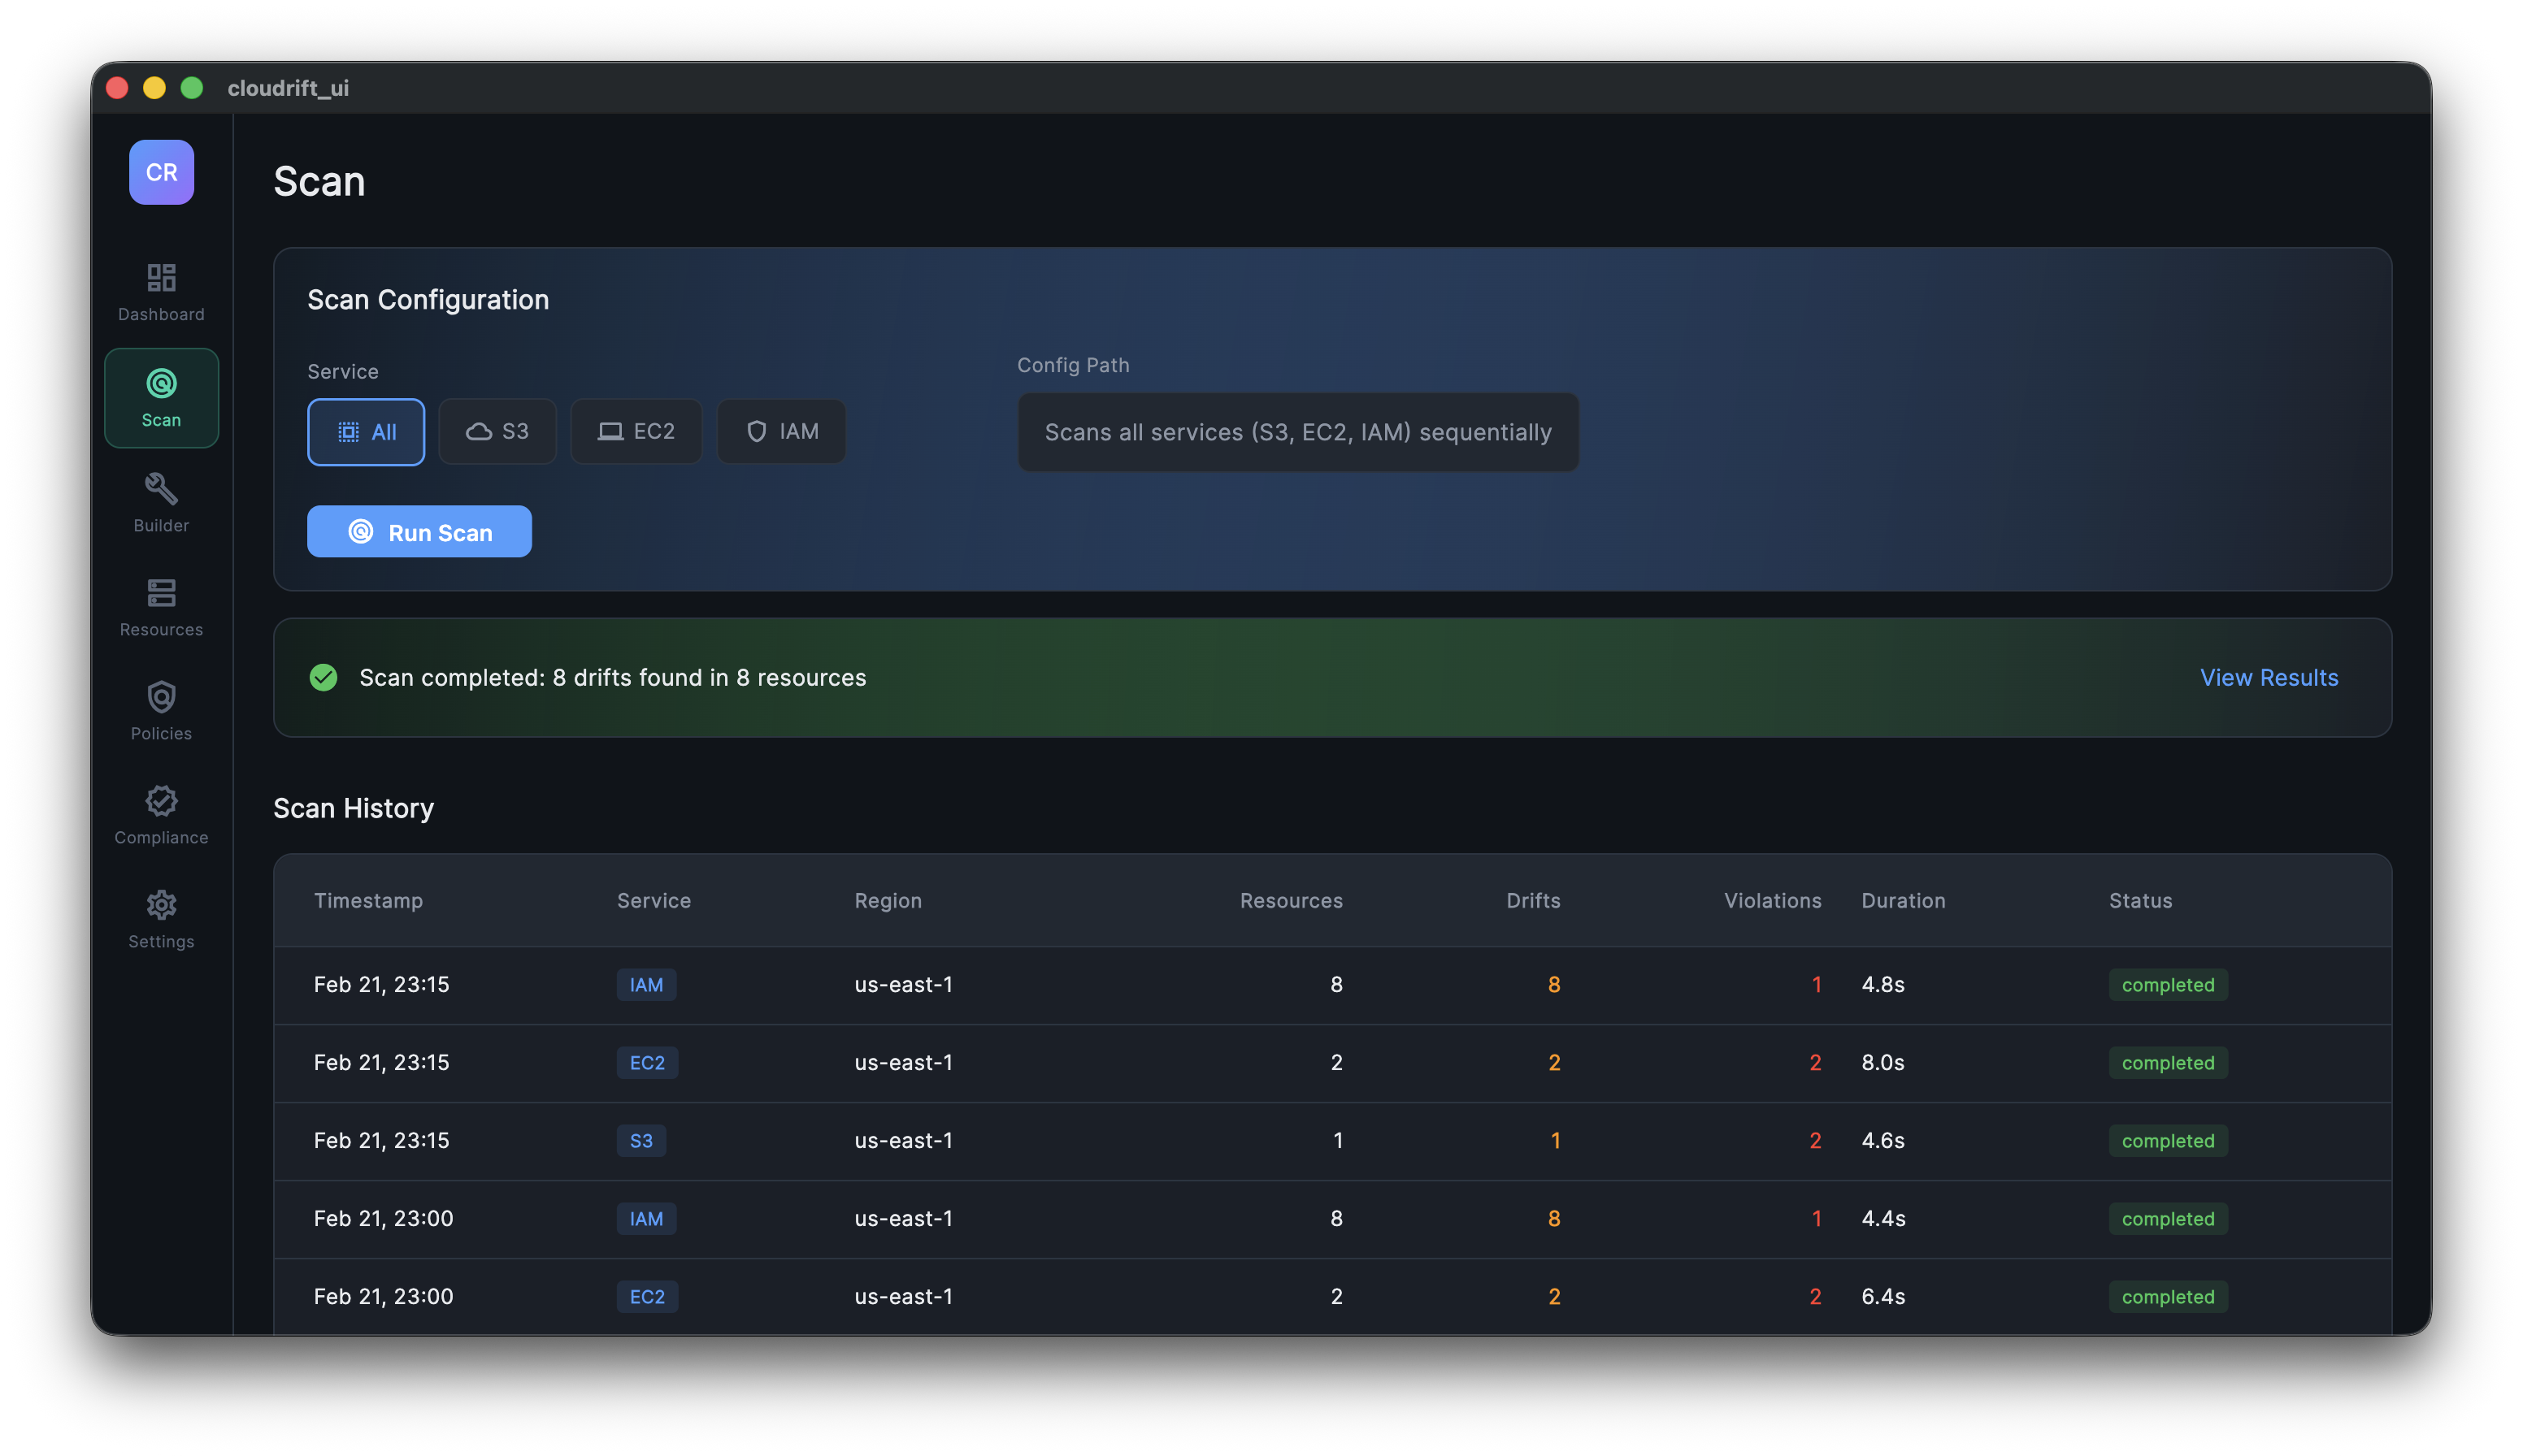Open Compliance badge icon
Screen dimensions: 2523x1456
pos(161,814)
